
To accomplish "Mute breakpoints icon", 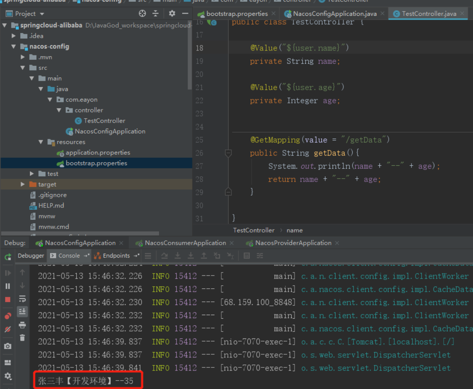I will [x=8, y=329].
